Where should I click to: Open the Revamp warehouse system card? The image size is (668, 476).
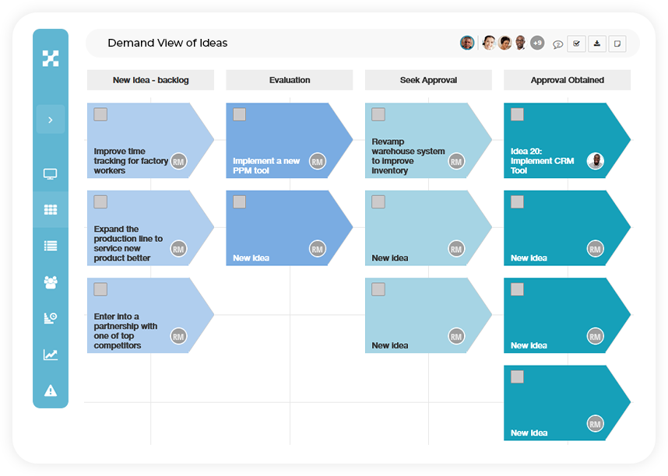[x=428, y=140]
